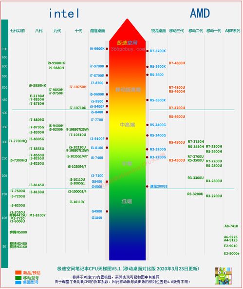
Task: Click the dot next to R5-3600
Action: [x=147, y=75]
